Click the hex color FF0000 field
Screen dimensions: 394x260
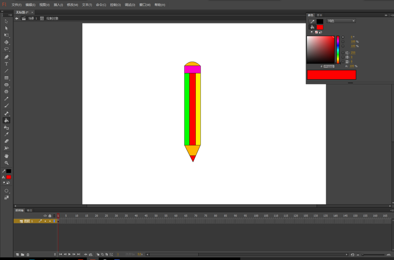click(x=329, y=66)
